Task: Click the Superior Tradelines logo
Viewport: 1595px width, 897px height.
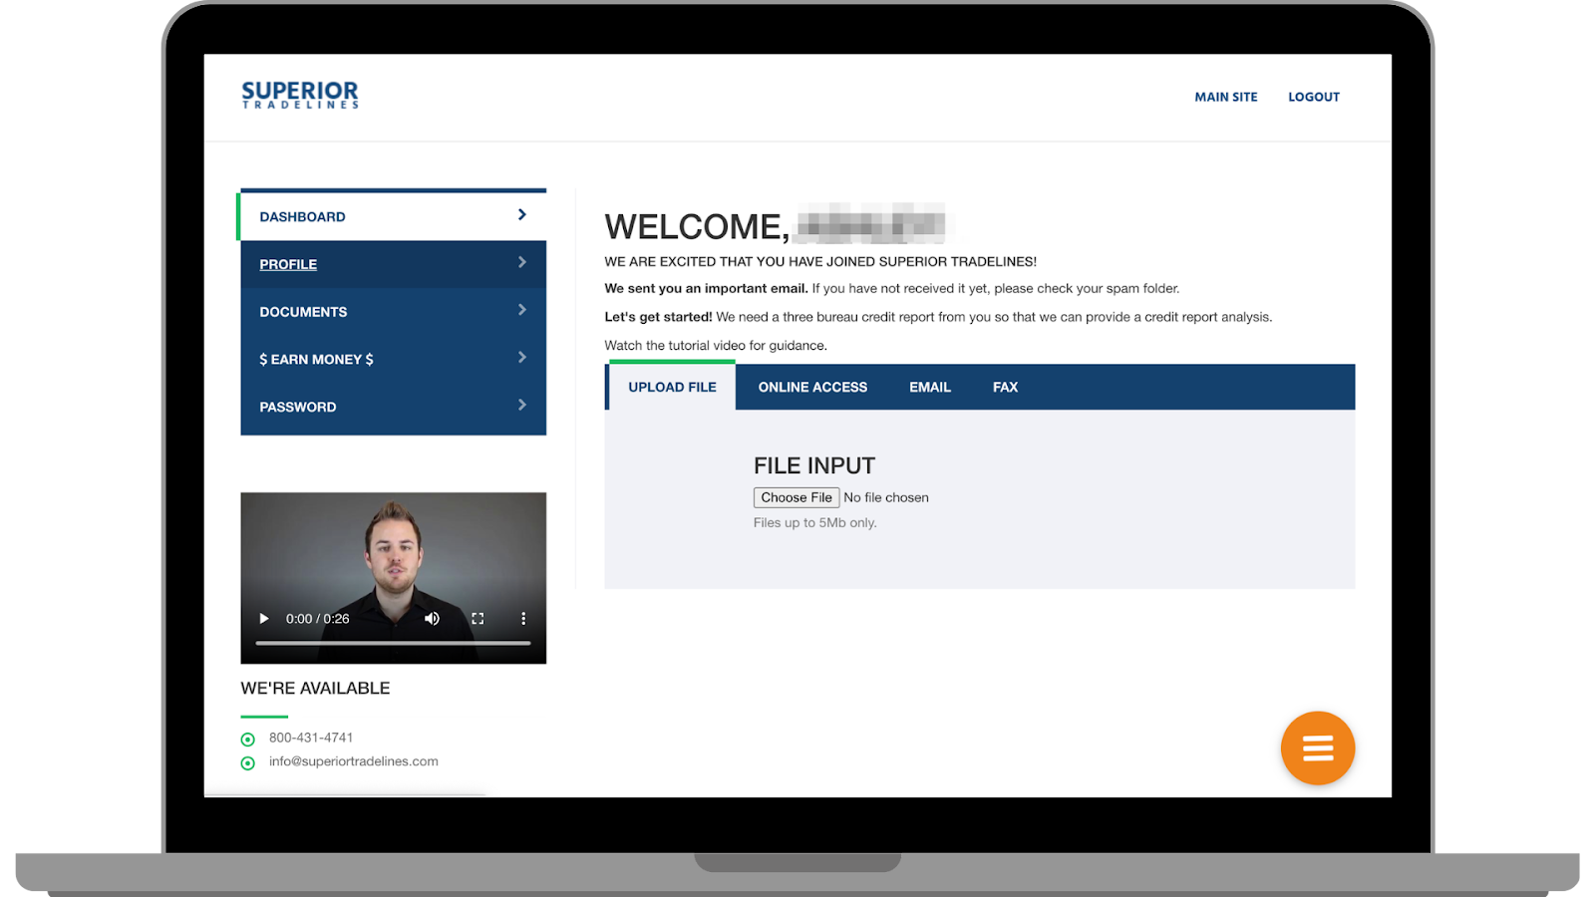Action: [300, 95]
